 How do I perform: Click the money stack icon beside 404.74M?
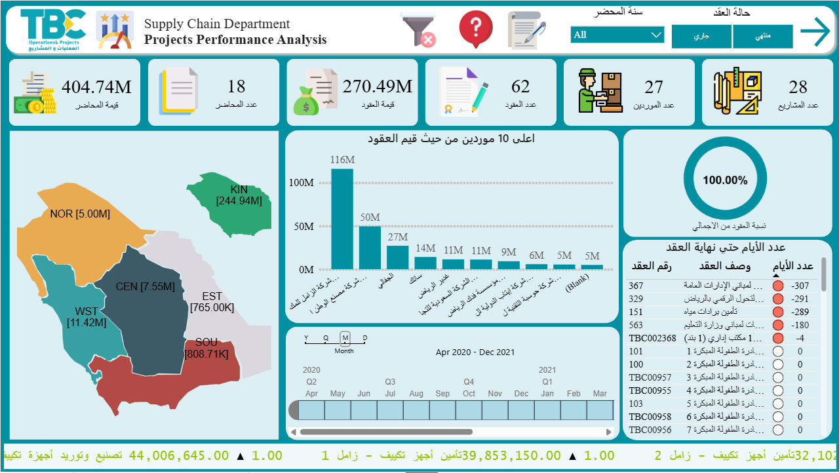coord(35,94)
